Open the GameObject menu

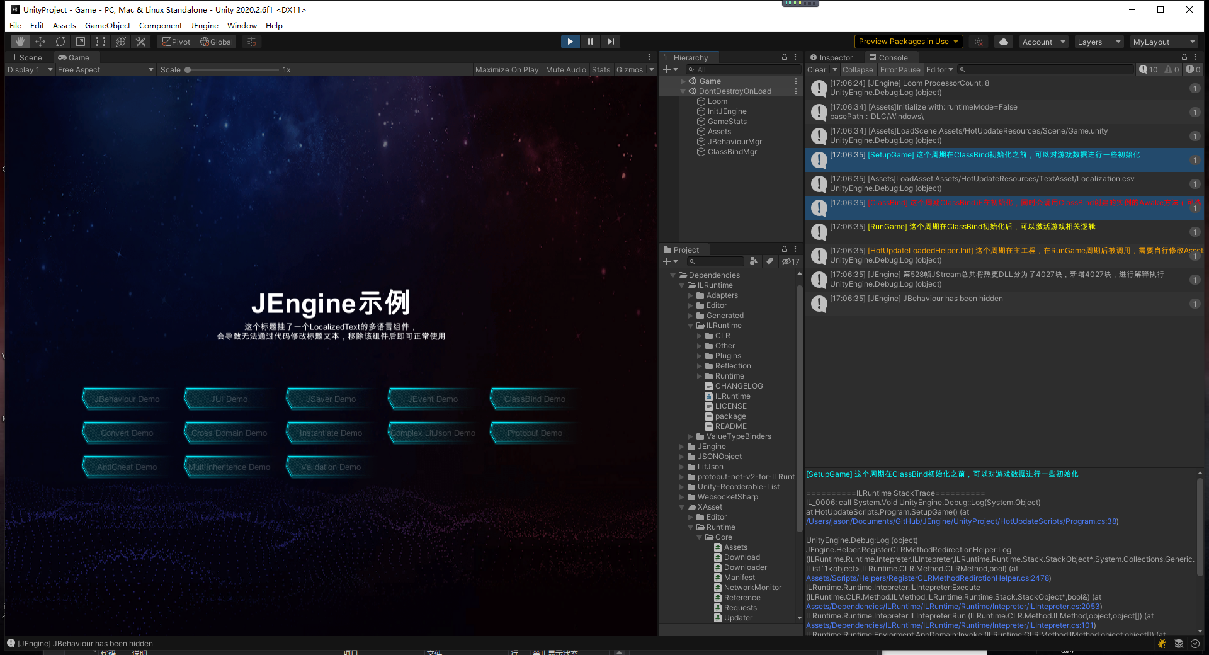pyautogui.click(x=107, y=25)
